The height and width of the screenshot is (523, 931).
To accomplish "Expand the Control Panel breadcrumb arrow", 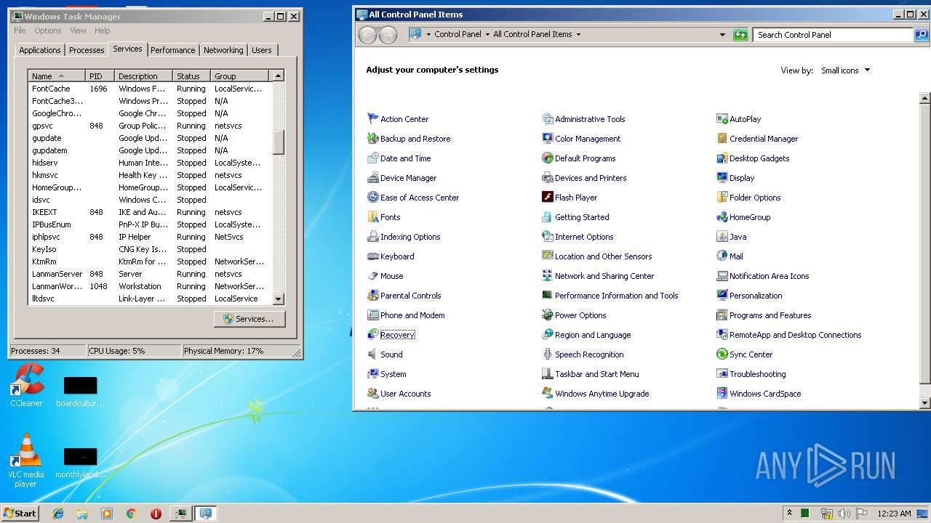I will (487, 34).
